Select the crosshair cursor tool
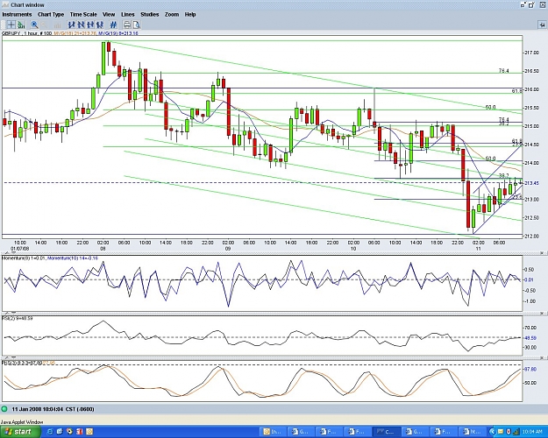 [x=11, y=25]
